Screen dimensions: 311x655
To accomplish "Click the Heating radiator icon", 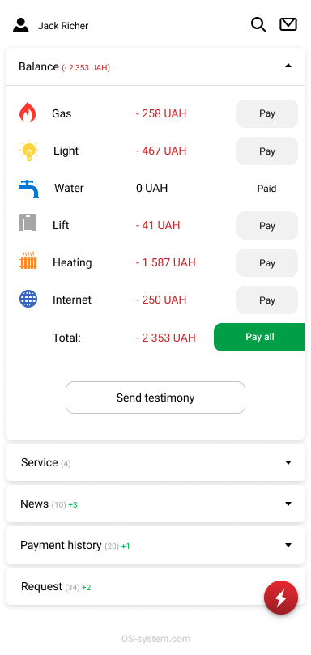I will tap(28, 260).
